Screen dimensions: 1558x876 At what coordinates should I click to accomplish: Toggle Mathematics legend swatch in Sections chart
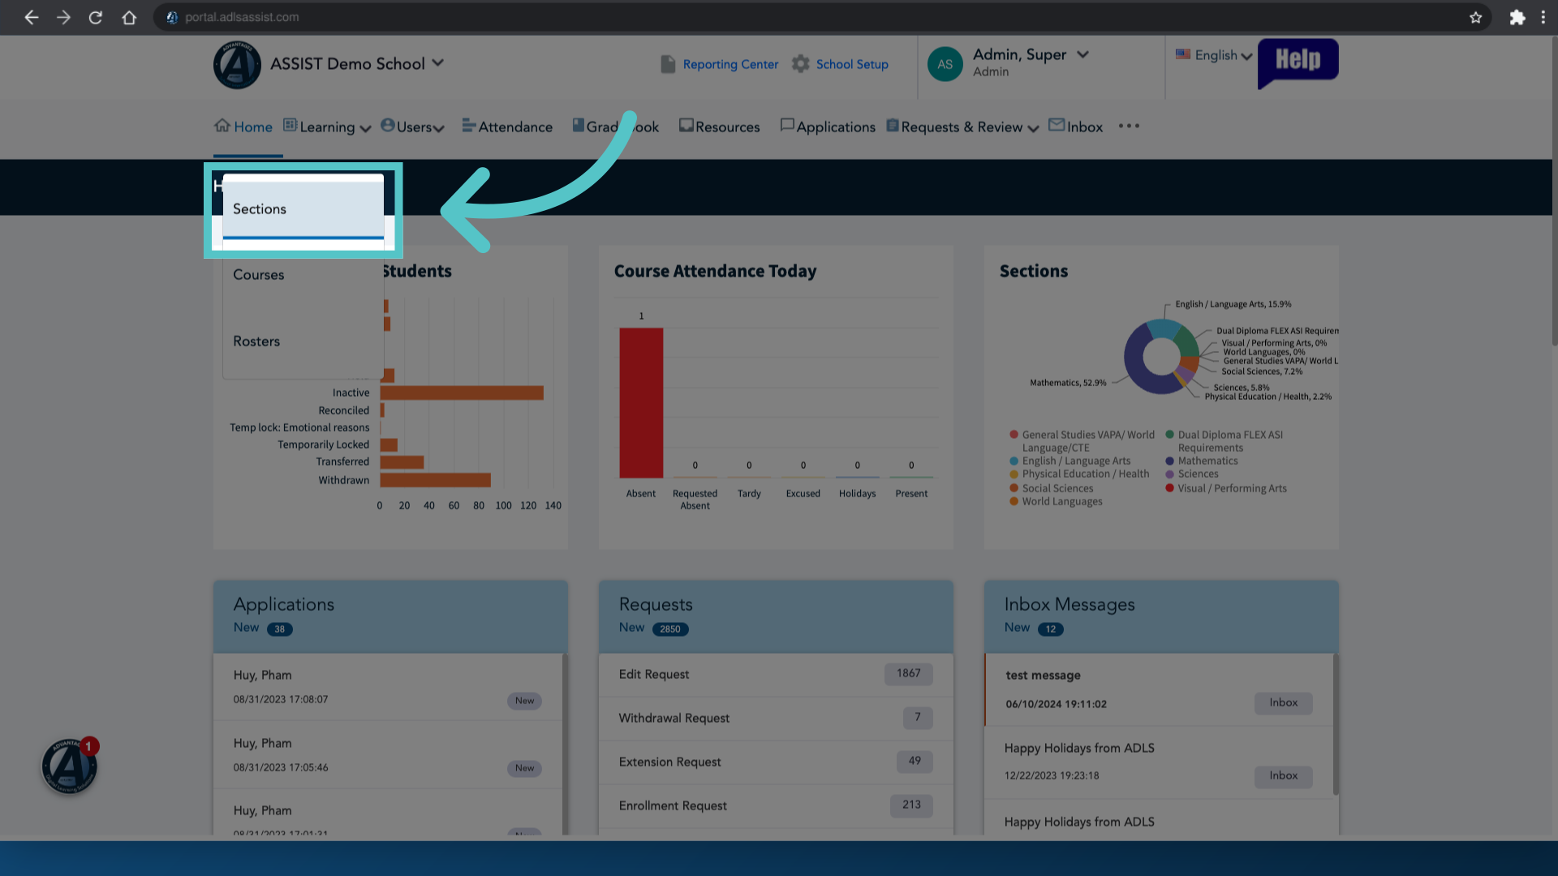pyautogui.click(x=1170, y=461)
